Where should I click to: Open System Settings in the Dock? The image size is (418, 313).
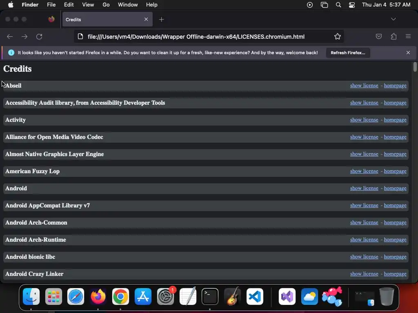(166, 297)
